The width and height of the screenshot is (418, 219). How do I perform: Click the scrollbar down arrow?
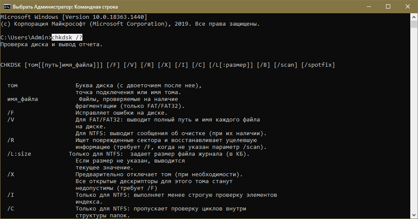pos(414,215)
